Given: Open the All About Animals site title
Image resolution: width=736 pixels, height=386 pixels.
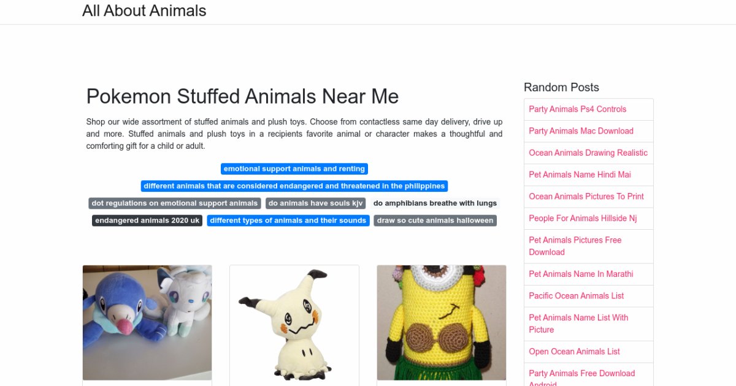Looking at the screenshot, I should point(144,10).
